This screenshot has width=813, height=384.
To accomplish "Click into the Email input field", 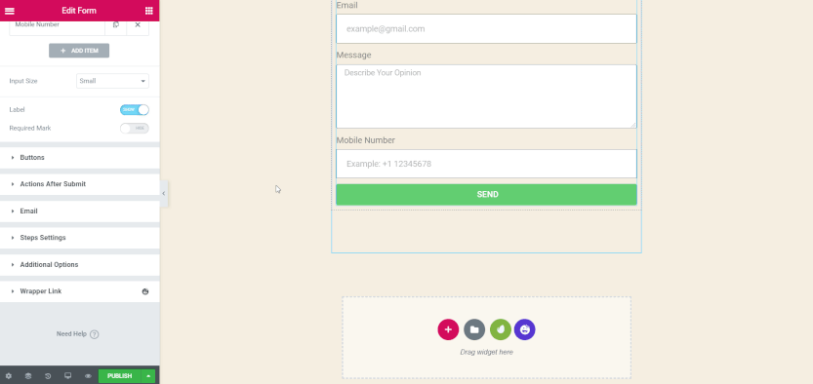I will (x=486, y=29).
